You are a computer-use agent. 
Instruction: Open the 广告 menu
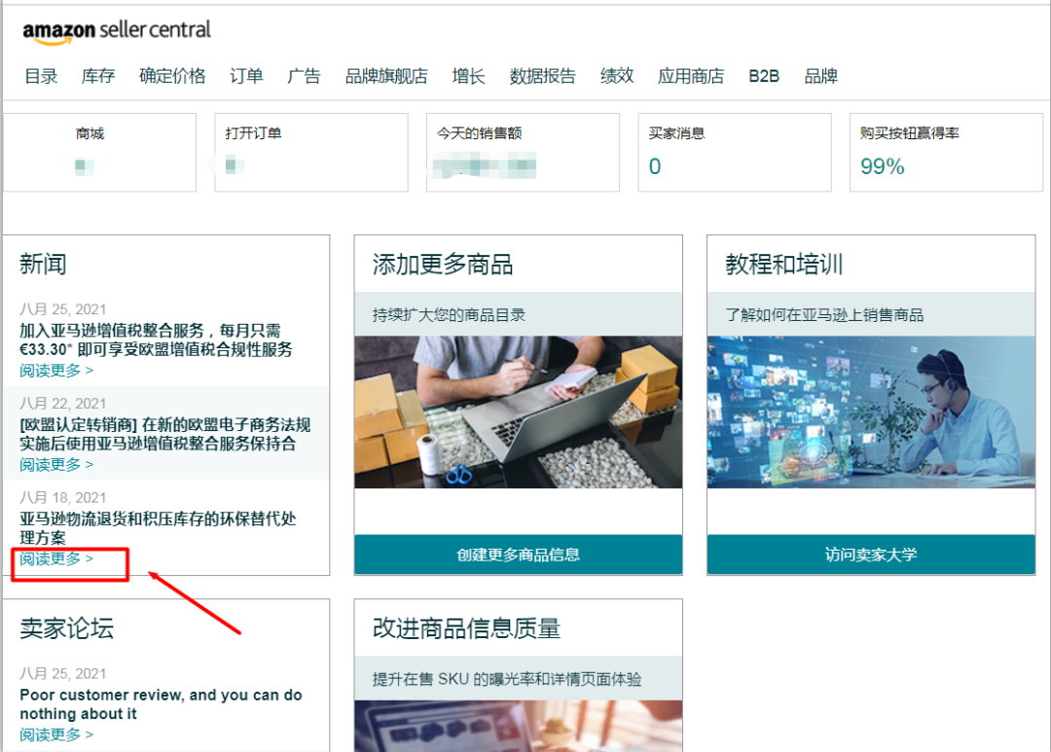(304, 76)
